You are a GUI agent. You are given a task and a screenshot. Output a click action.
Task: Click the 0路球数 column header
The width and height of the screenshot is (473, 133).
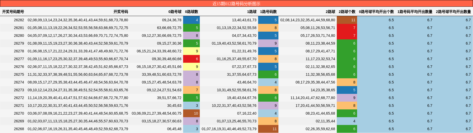pyautogui.click(x=191, y=12)
